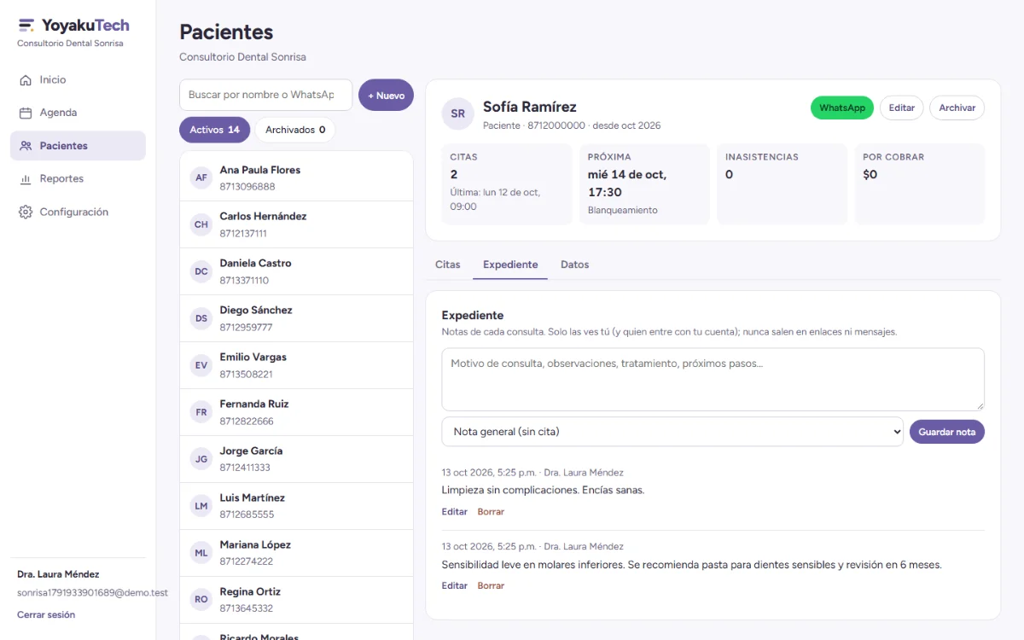
Task: Click the Motivo de consulta note textarea
Action: pos(713,379)
